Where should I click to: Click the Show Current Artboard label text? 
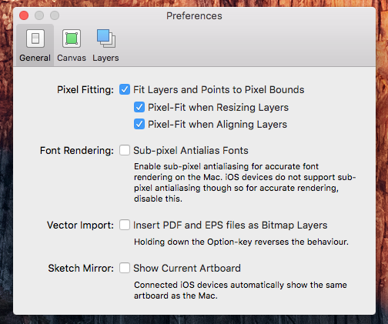click(x=187, y=269)
